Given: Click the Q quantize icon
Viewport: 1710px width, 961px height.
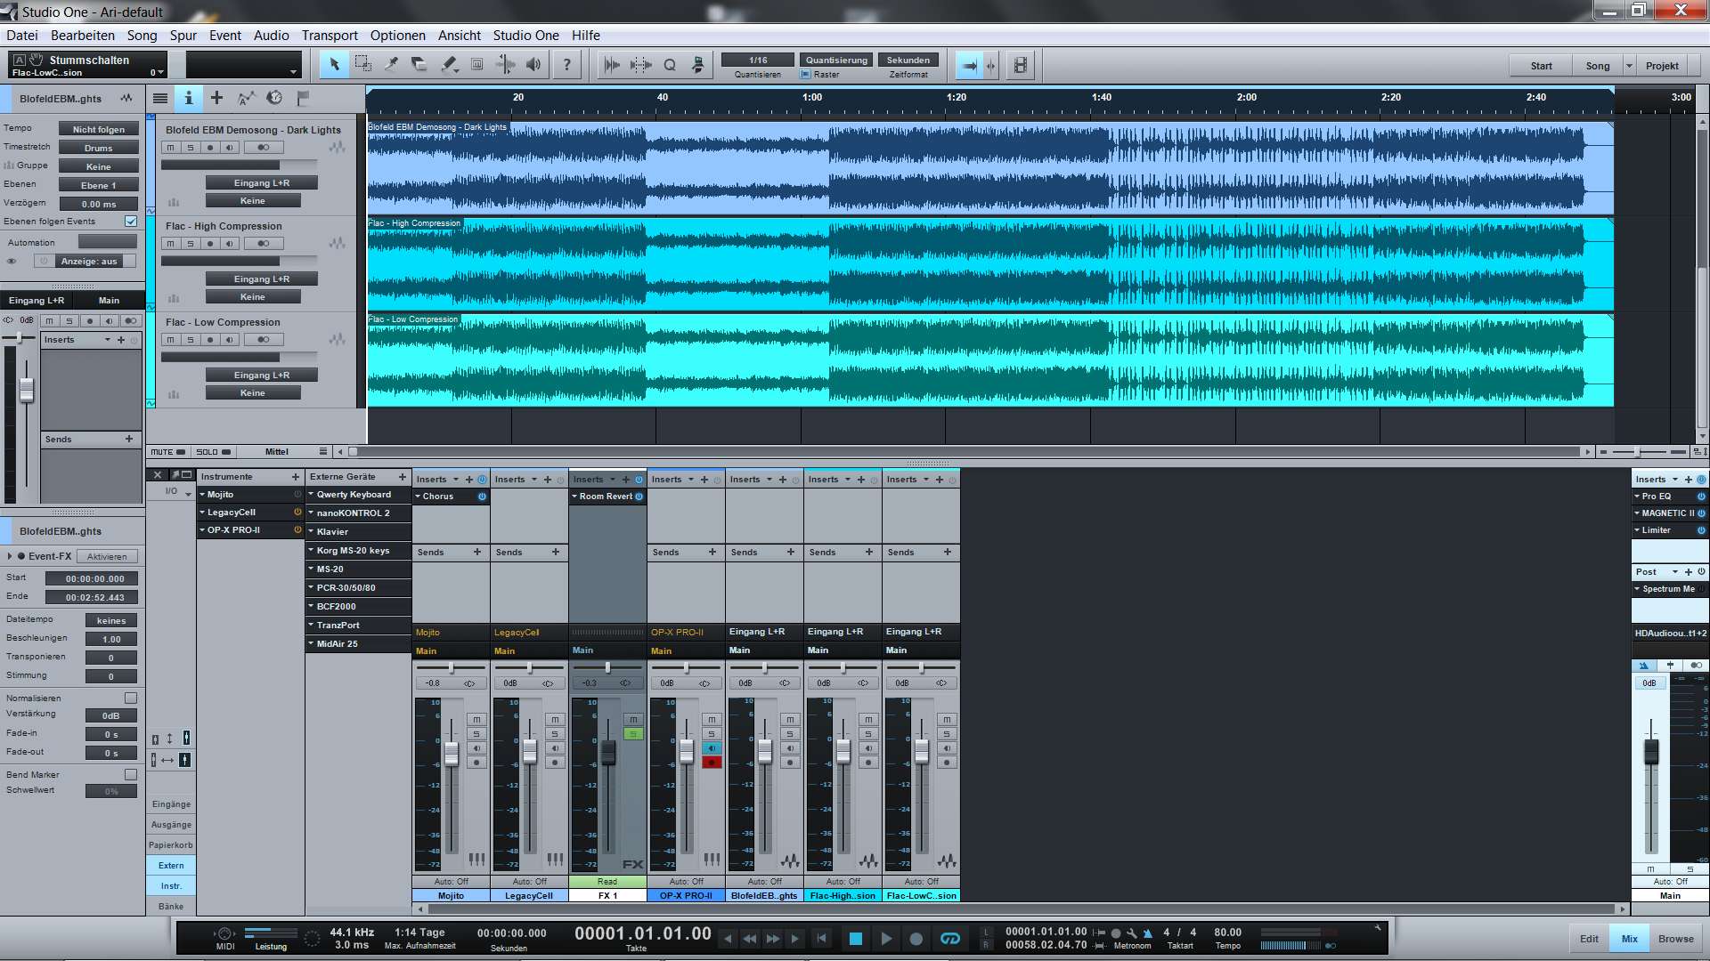Looking at the screenshot, I should [670, 64].
